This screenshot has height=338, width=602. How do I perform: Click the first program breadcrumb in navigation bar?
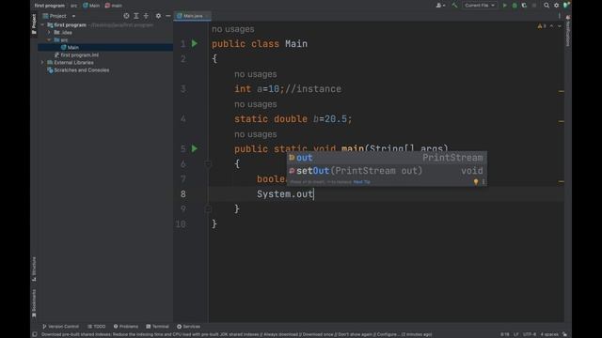(49, 6)
